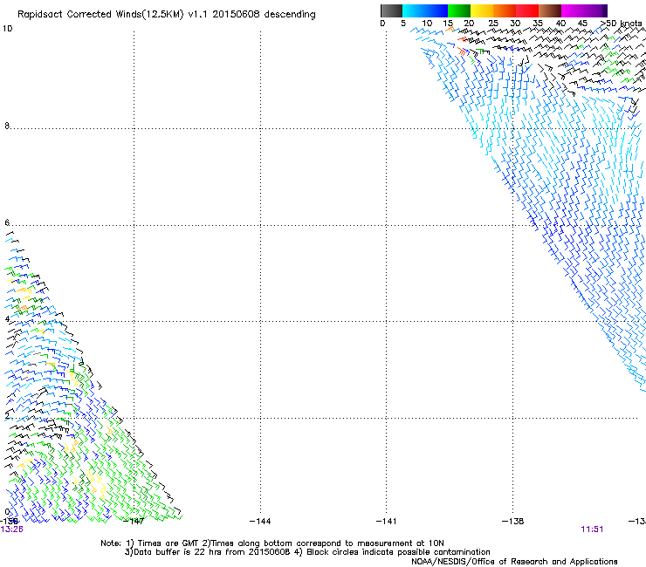Click the '40' label under color bar

point(560,24)
